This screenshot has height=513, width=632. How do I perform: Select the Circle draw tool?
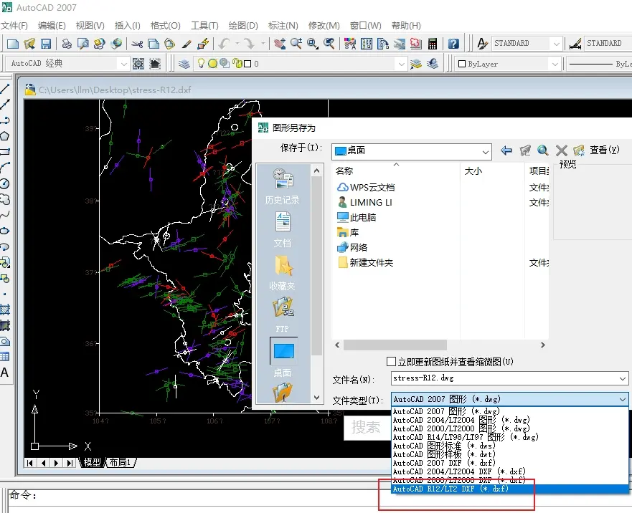tap(5, 183)
